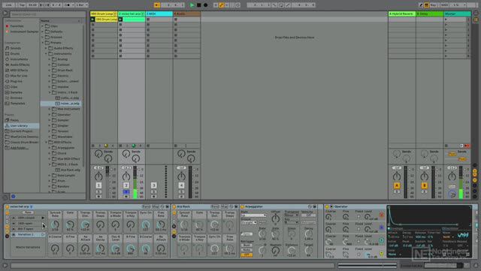
Task: Select Operator oscillator D red button
Action: (x=381, y=215)
